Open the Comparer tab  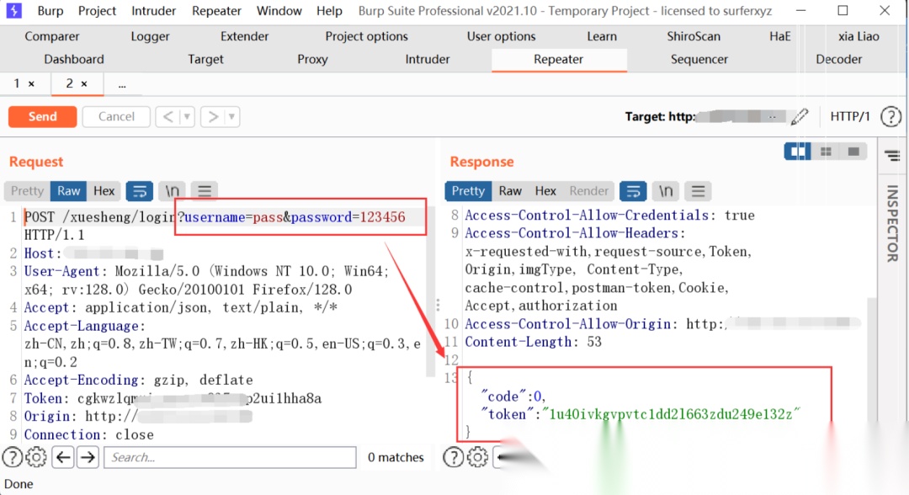[51, 36]
